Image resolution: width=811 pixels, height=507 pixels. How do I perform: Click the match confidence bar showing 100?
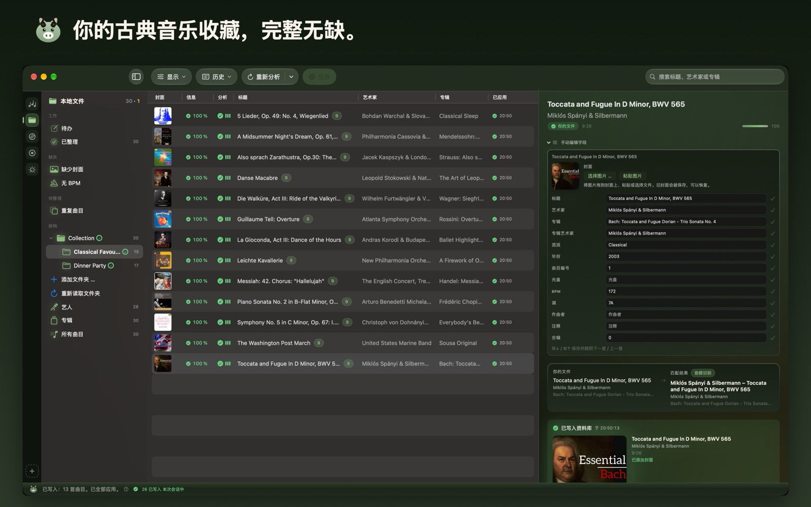[755, 126]
